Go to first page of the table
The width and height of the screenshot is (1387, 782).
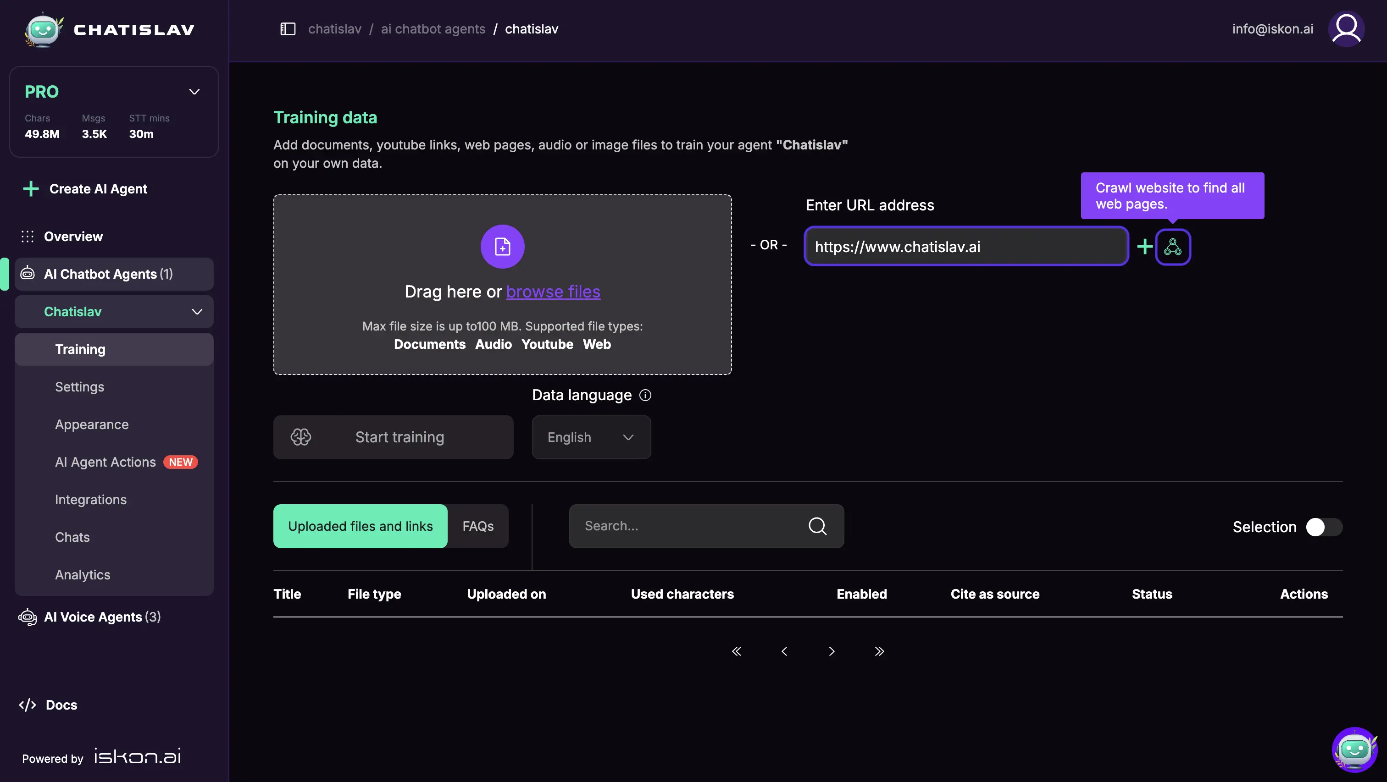[x=737, y=652]
